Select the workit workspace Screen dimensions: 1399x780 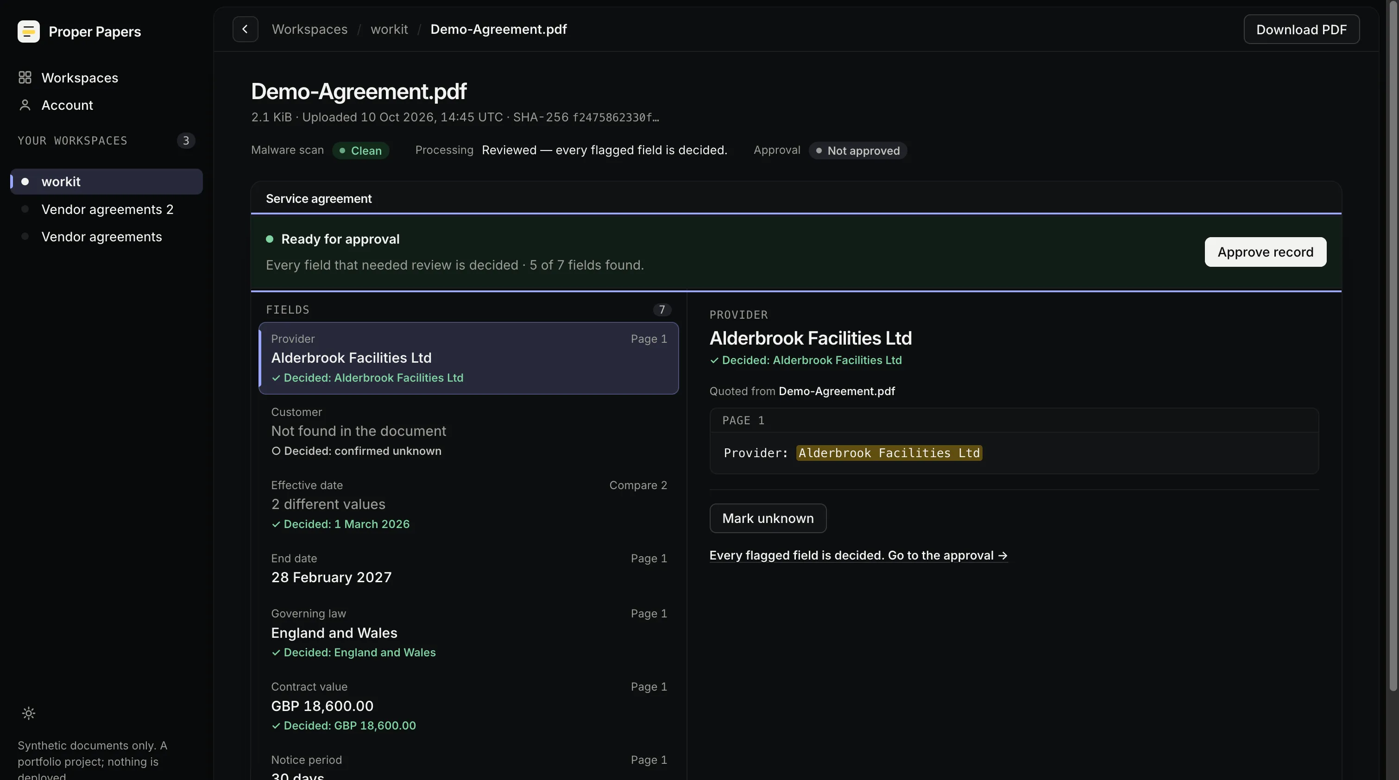pos(107,182)
